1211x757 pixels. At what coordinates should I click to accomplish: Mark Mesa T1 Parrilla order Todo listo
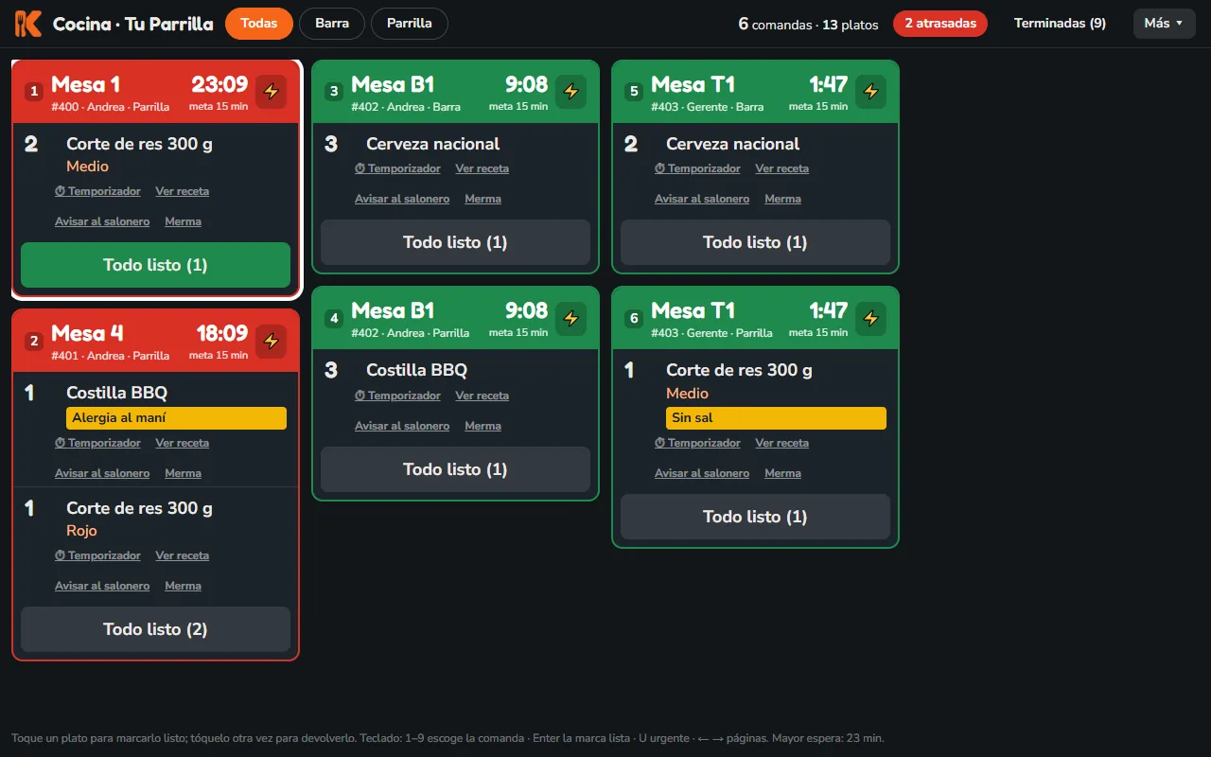point(755,517)
